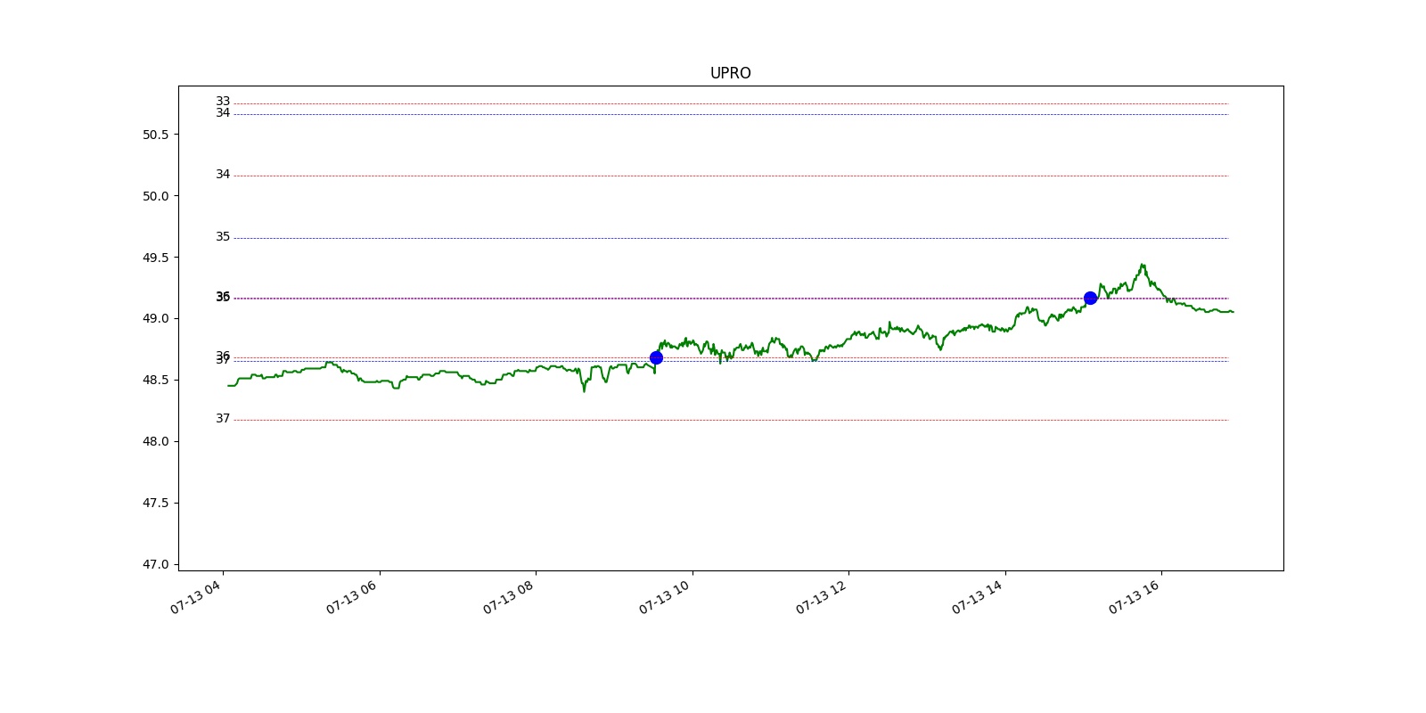1426x713 pixels.
Task: Click the 48.5 y-axis label
Action: pyautogui.click(x=155, y=380)
